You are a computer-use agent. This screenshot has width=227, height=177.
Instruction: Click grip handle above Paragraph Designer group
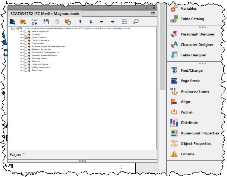[202, 27]
